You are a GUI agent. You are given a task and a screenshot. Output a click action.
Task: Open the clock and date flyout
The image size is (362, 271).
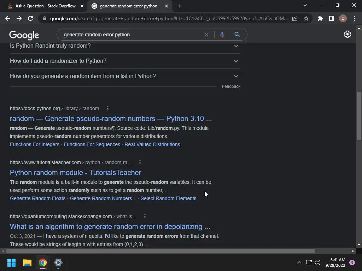click(335, 263)
